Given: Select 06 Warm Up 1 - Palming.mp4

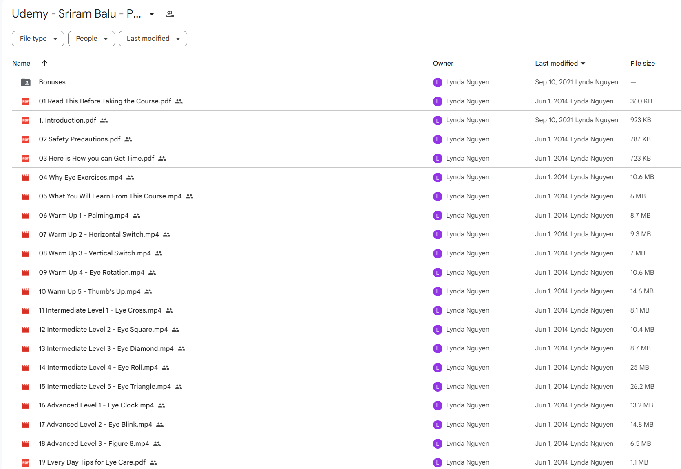Looking at the screenshot, I should coord(84,215).
